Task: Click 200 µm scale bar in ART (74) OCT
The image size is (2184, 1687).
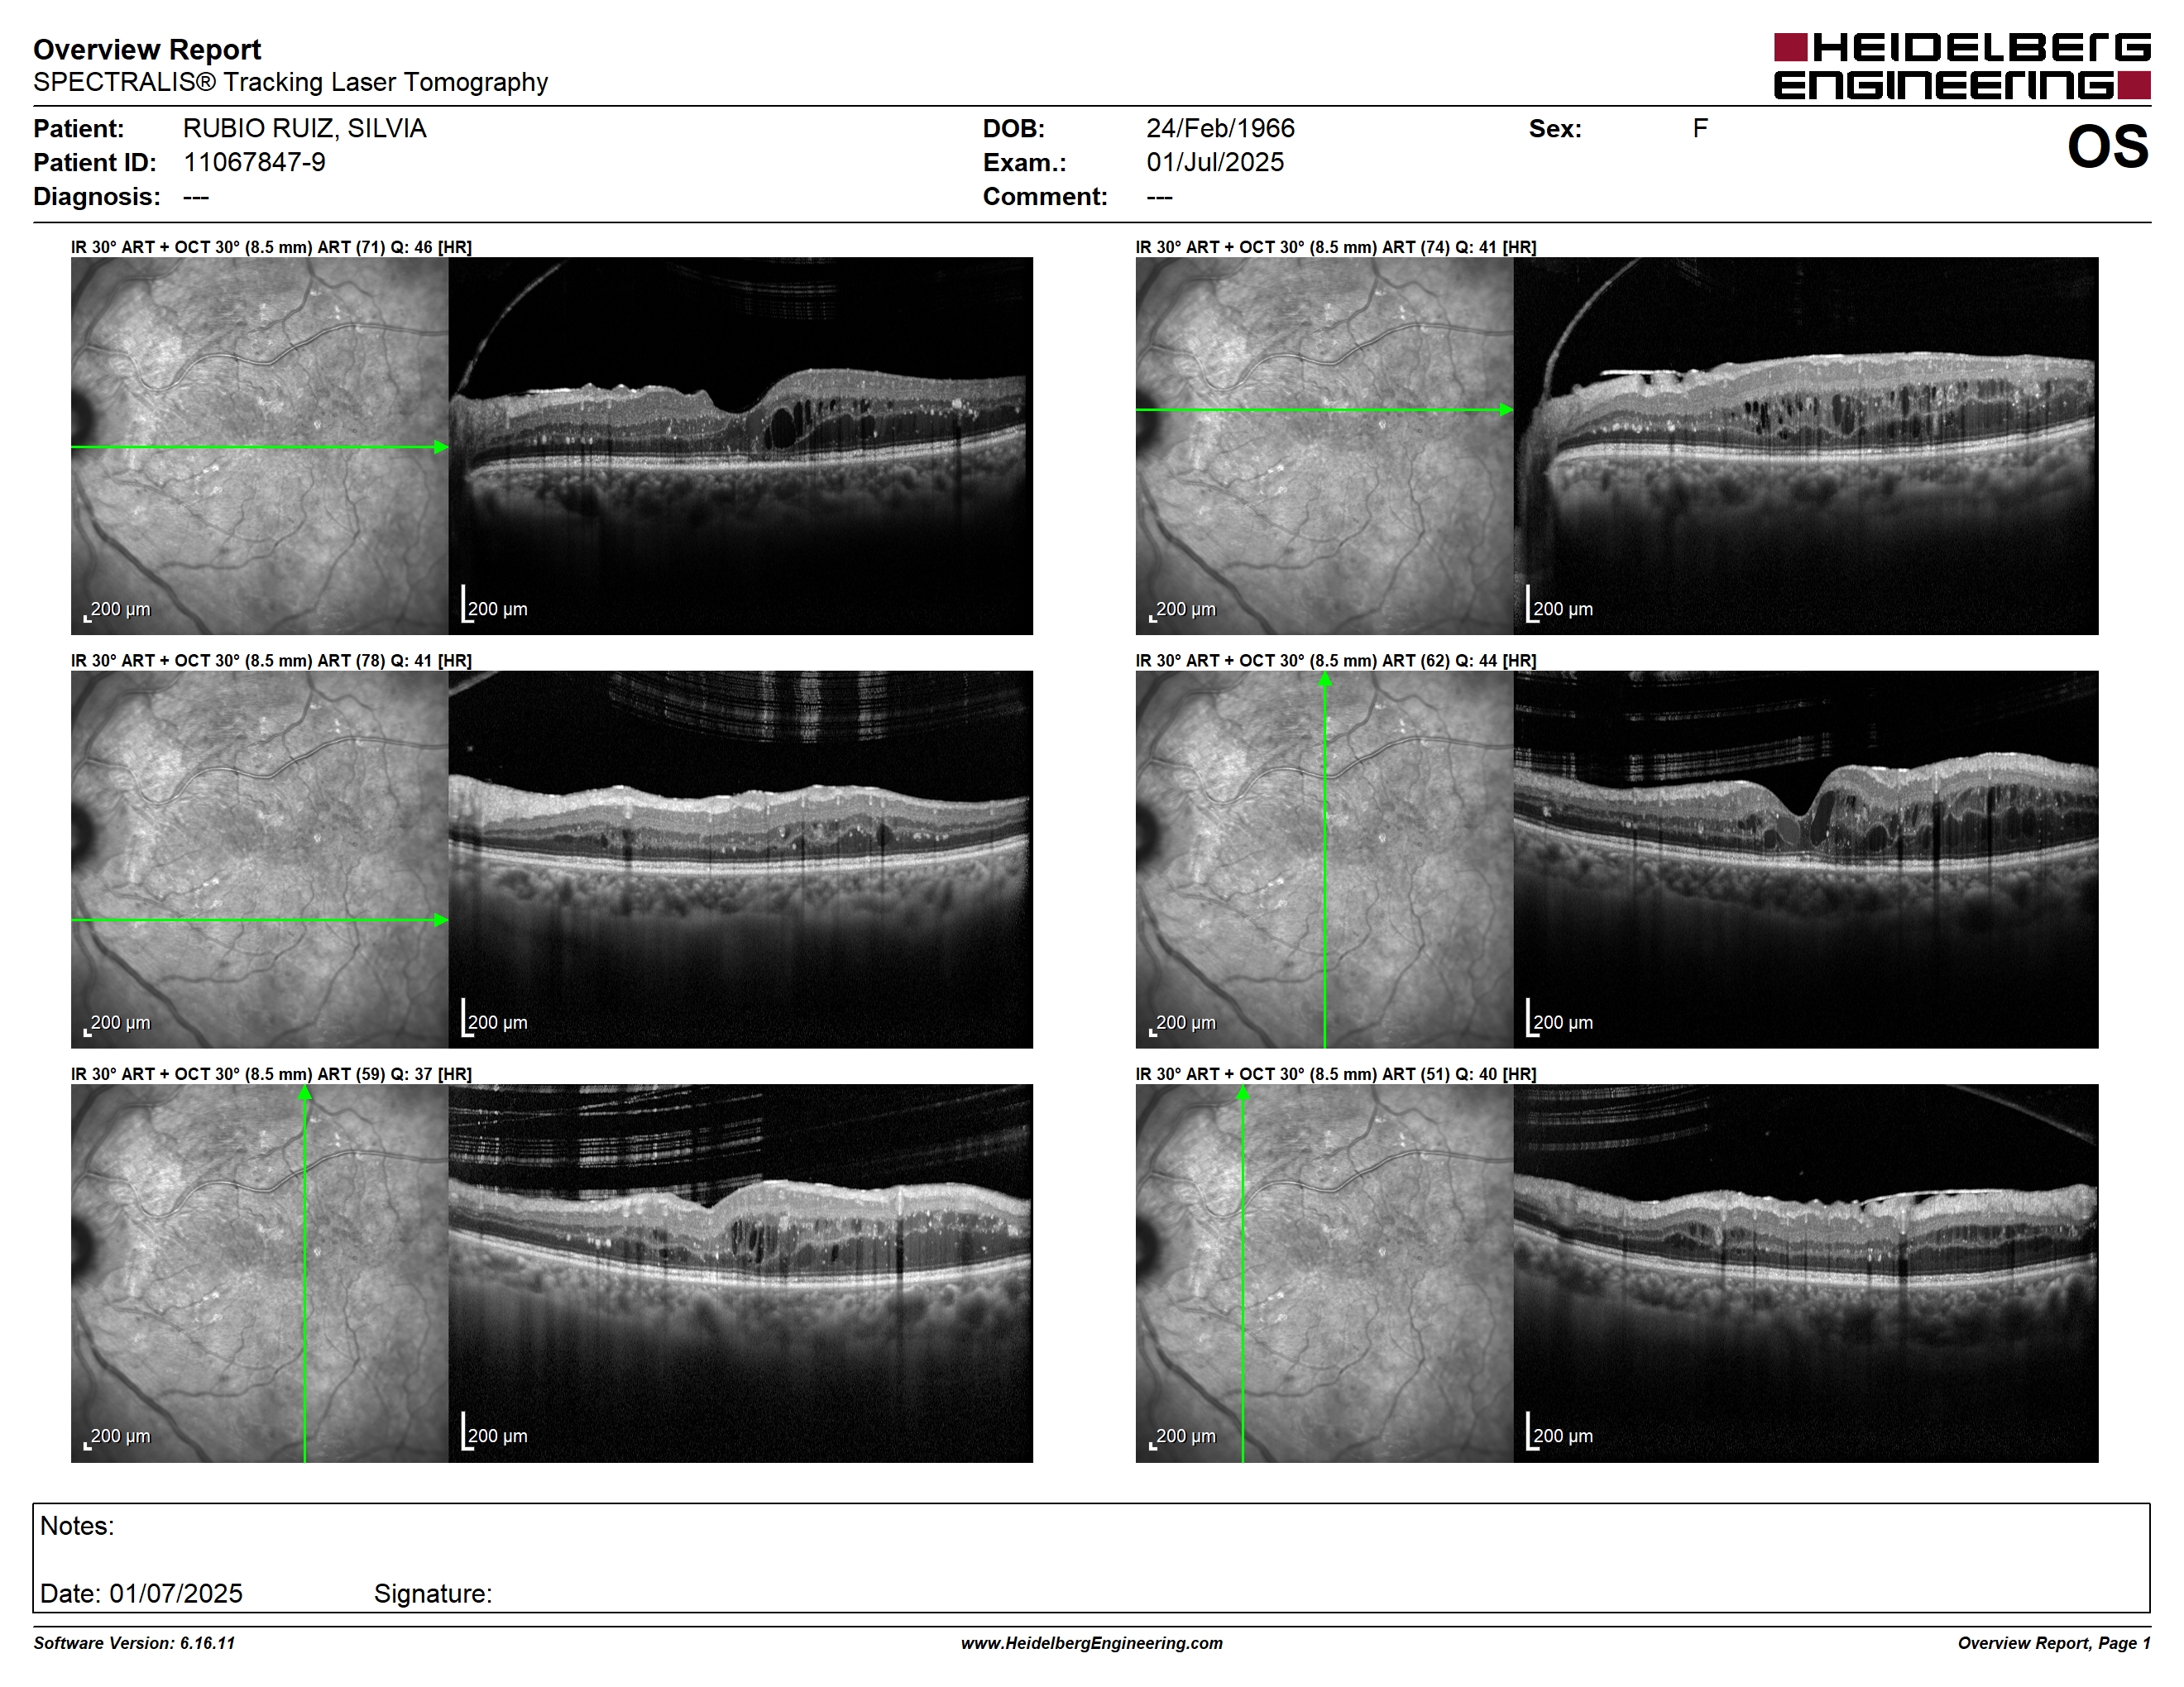Action: click(x=1559, y=605)
